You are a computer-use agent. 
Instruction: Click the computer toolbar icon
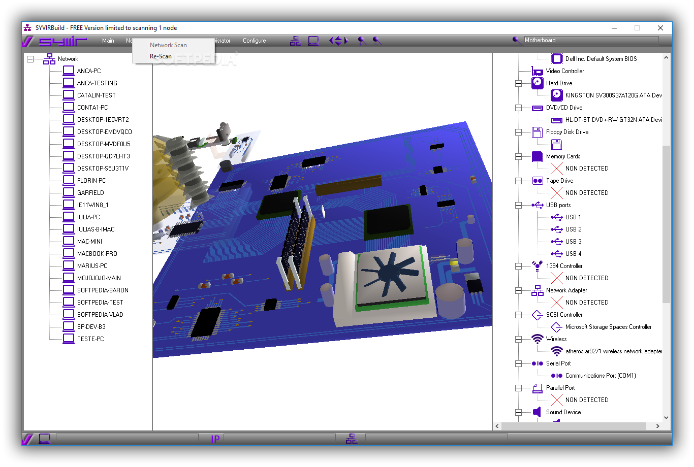(313, 41)
